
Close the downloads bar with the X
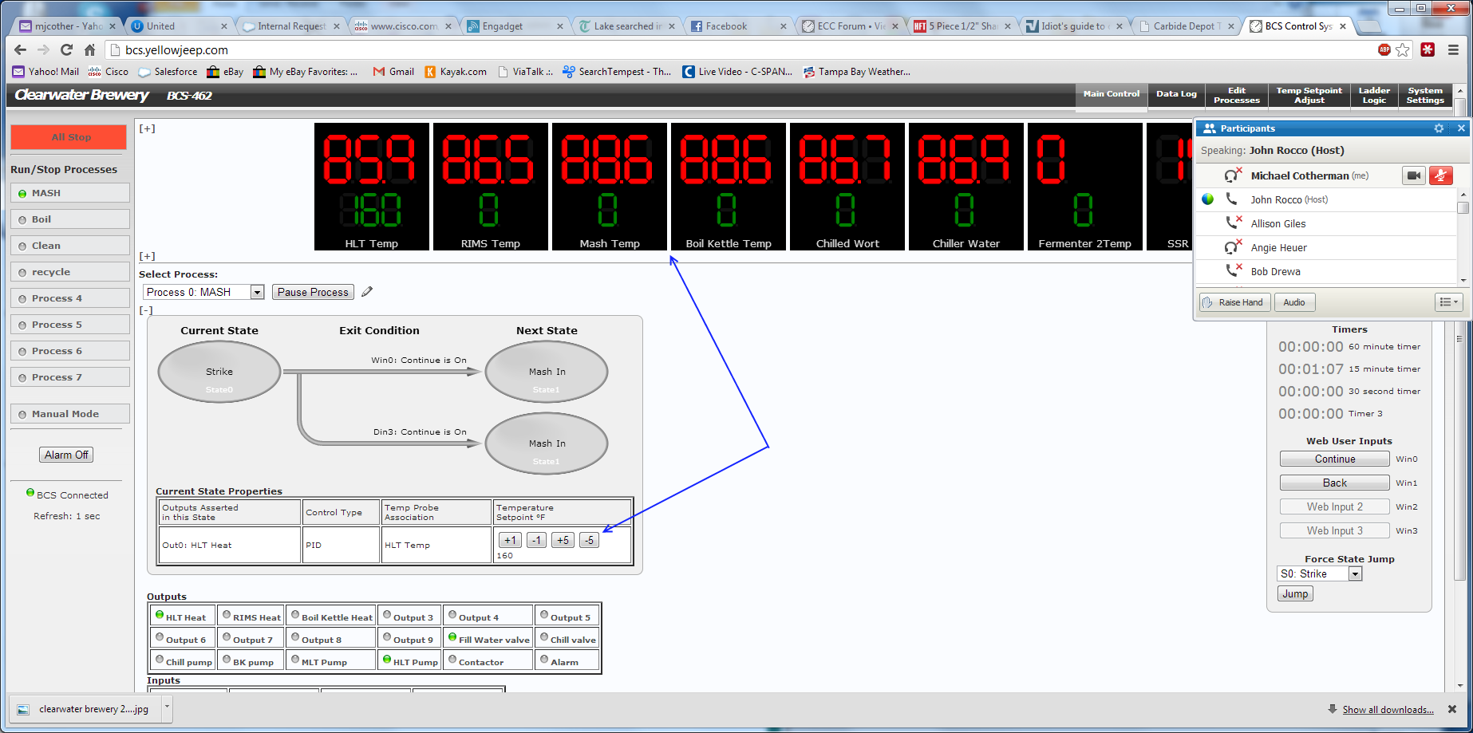(1452, 709)
